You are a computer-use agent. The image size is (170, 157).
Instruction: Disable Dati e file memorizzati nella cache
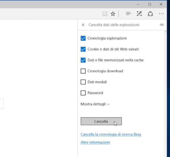(x=83, y=60)
